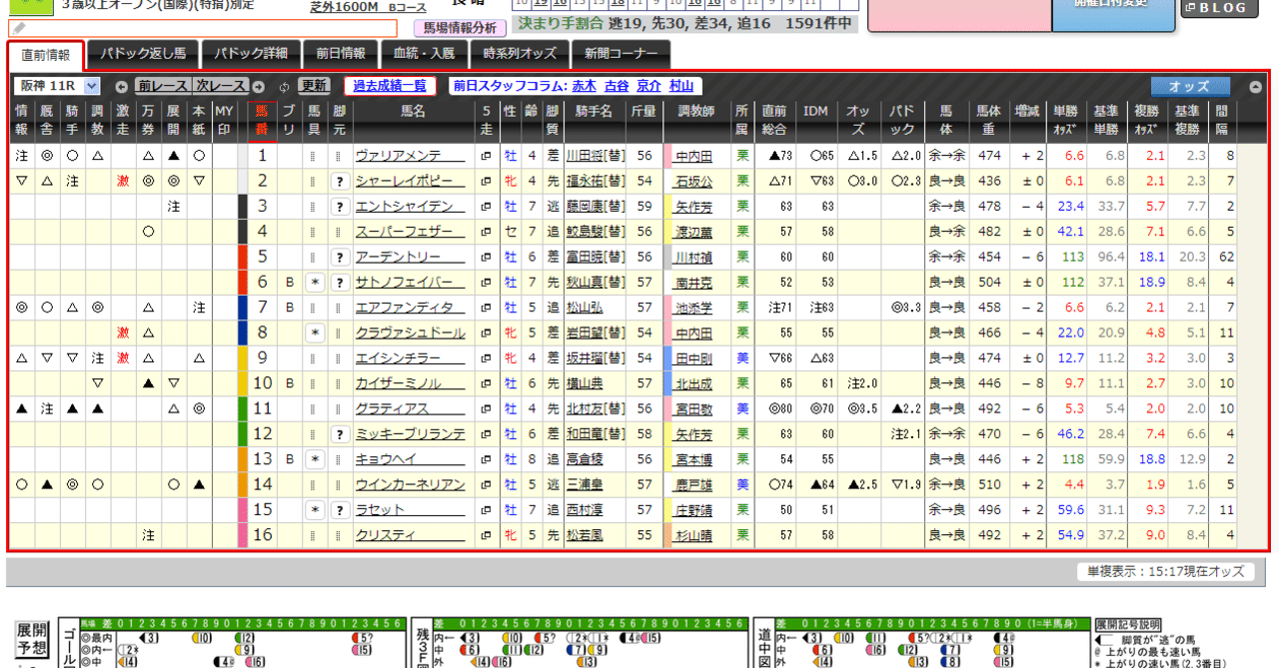Collapse the panel with the circle toggle icon
This screenshot has height=668, width=1279.
pyautogui.click(x=1257, y=87)
